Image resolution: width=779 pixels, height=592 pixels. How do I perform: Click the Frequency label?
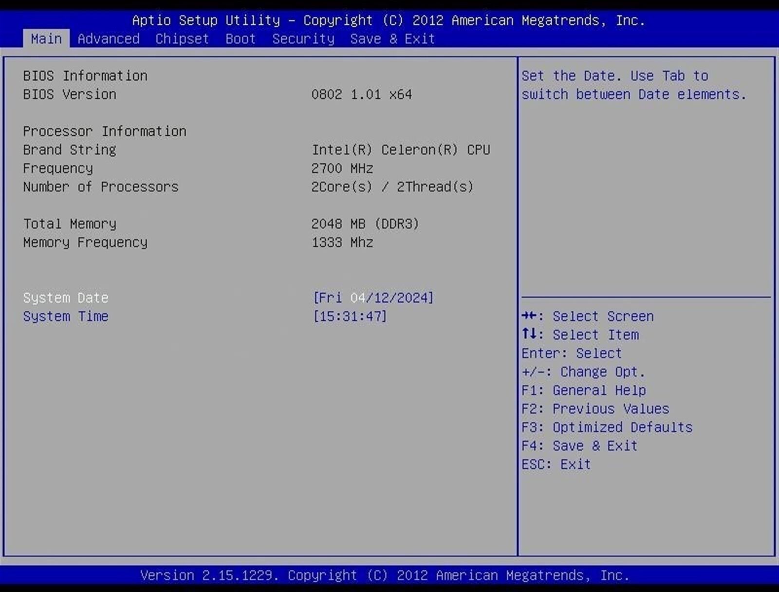pos(58,168)
